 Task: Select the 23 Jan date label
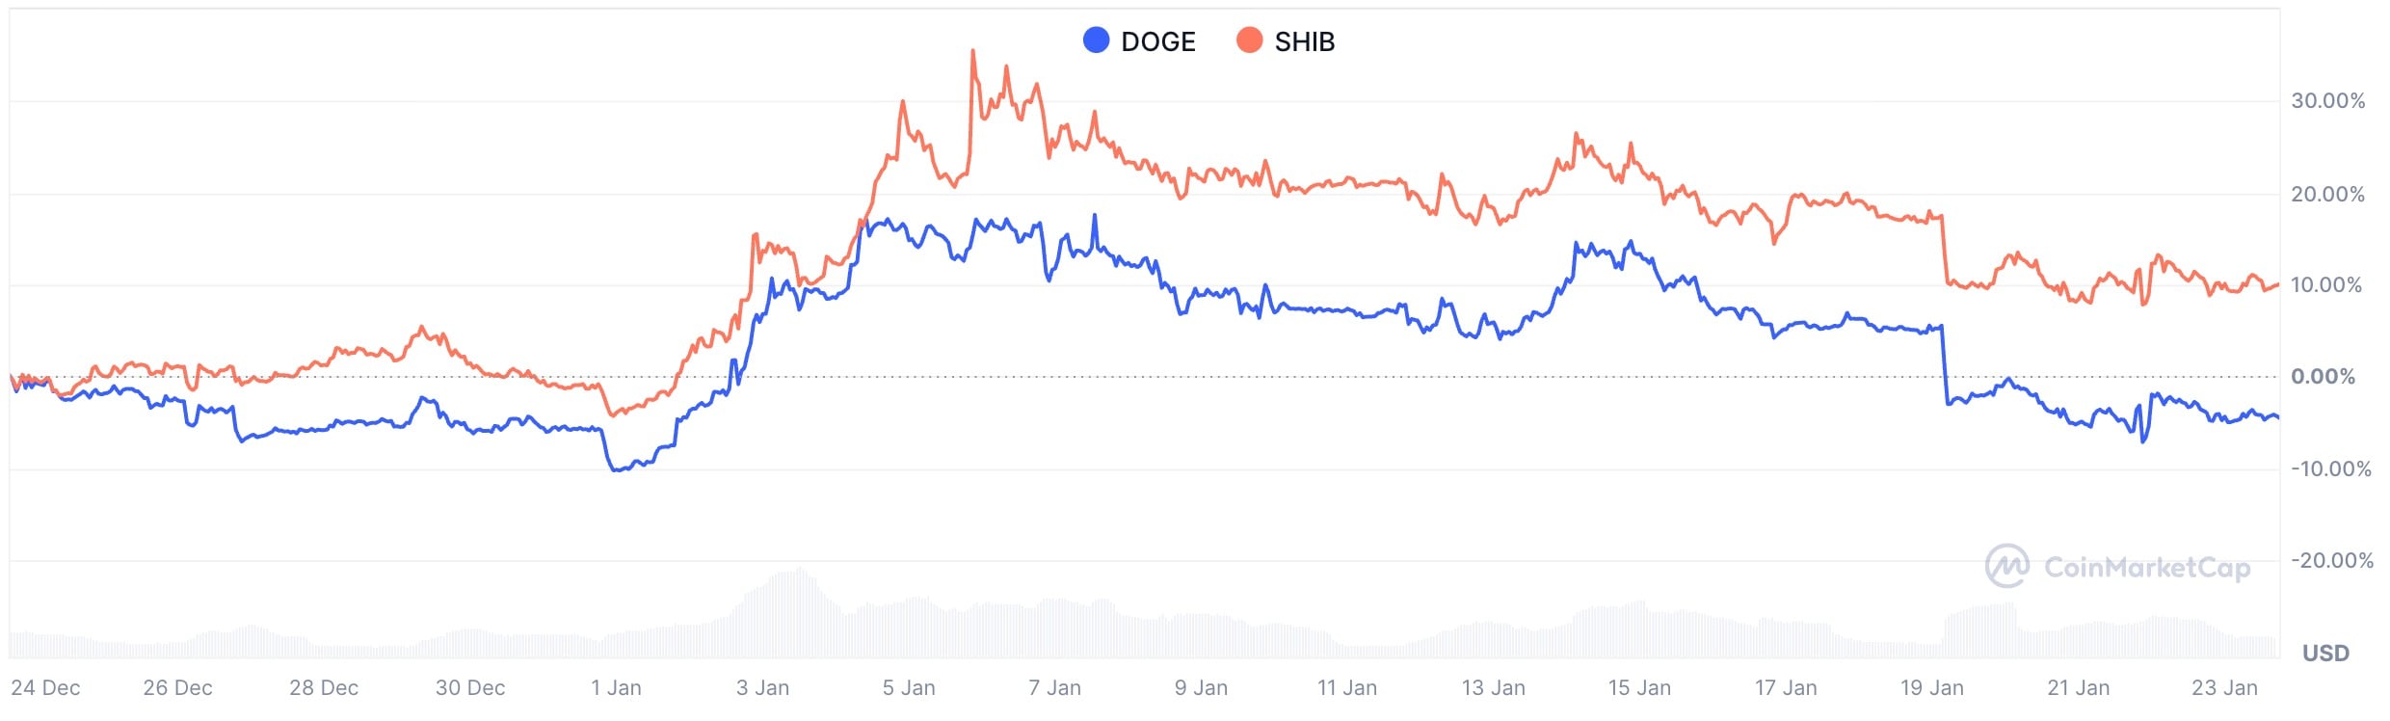click(x=2224, y=687)
